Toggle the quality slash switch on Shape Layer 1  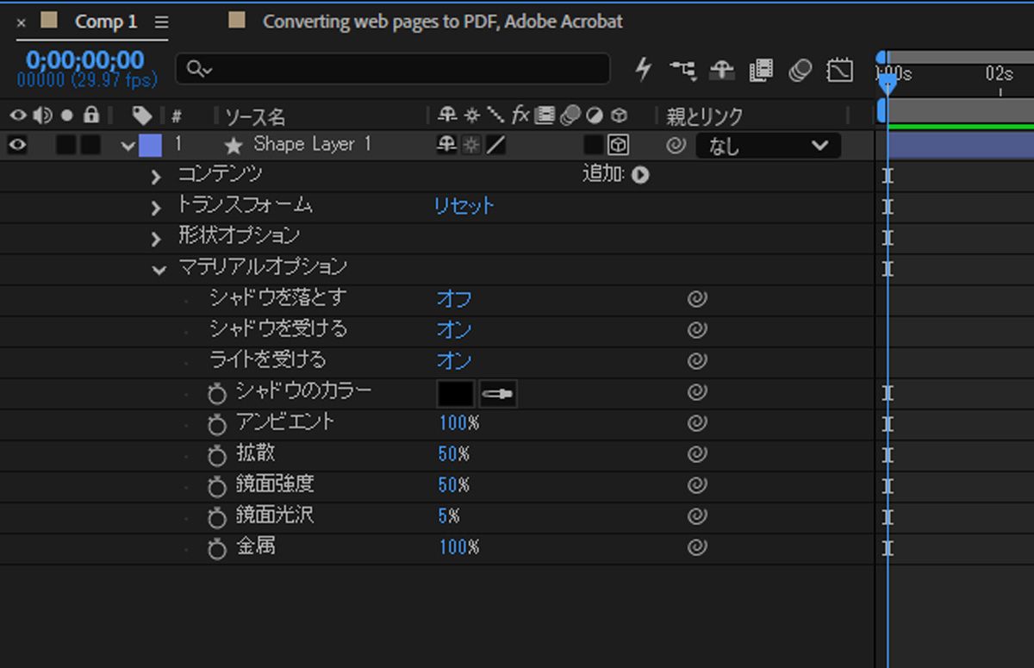[x=495, y=146]
